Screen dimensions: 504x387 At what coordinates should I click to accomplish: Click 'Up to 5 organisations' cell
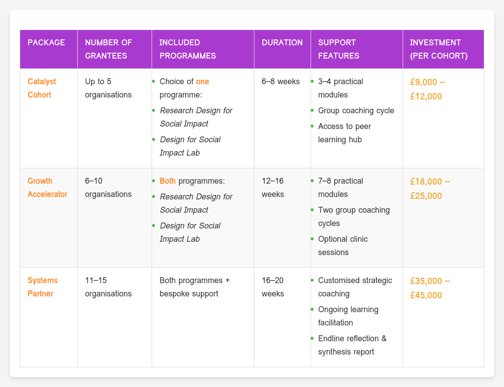point(108,88)
